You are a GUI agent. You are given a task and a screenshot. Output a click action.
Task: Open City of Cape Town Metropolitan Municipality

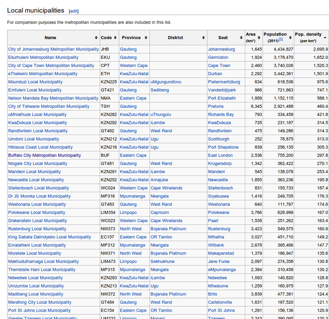pyautogui.click(x=51, y=66)
